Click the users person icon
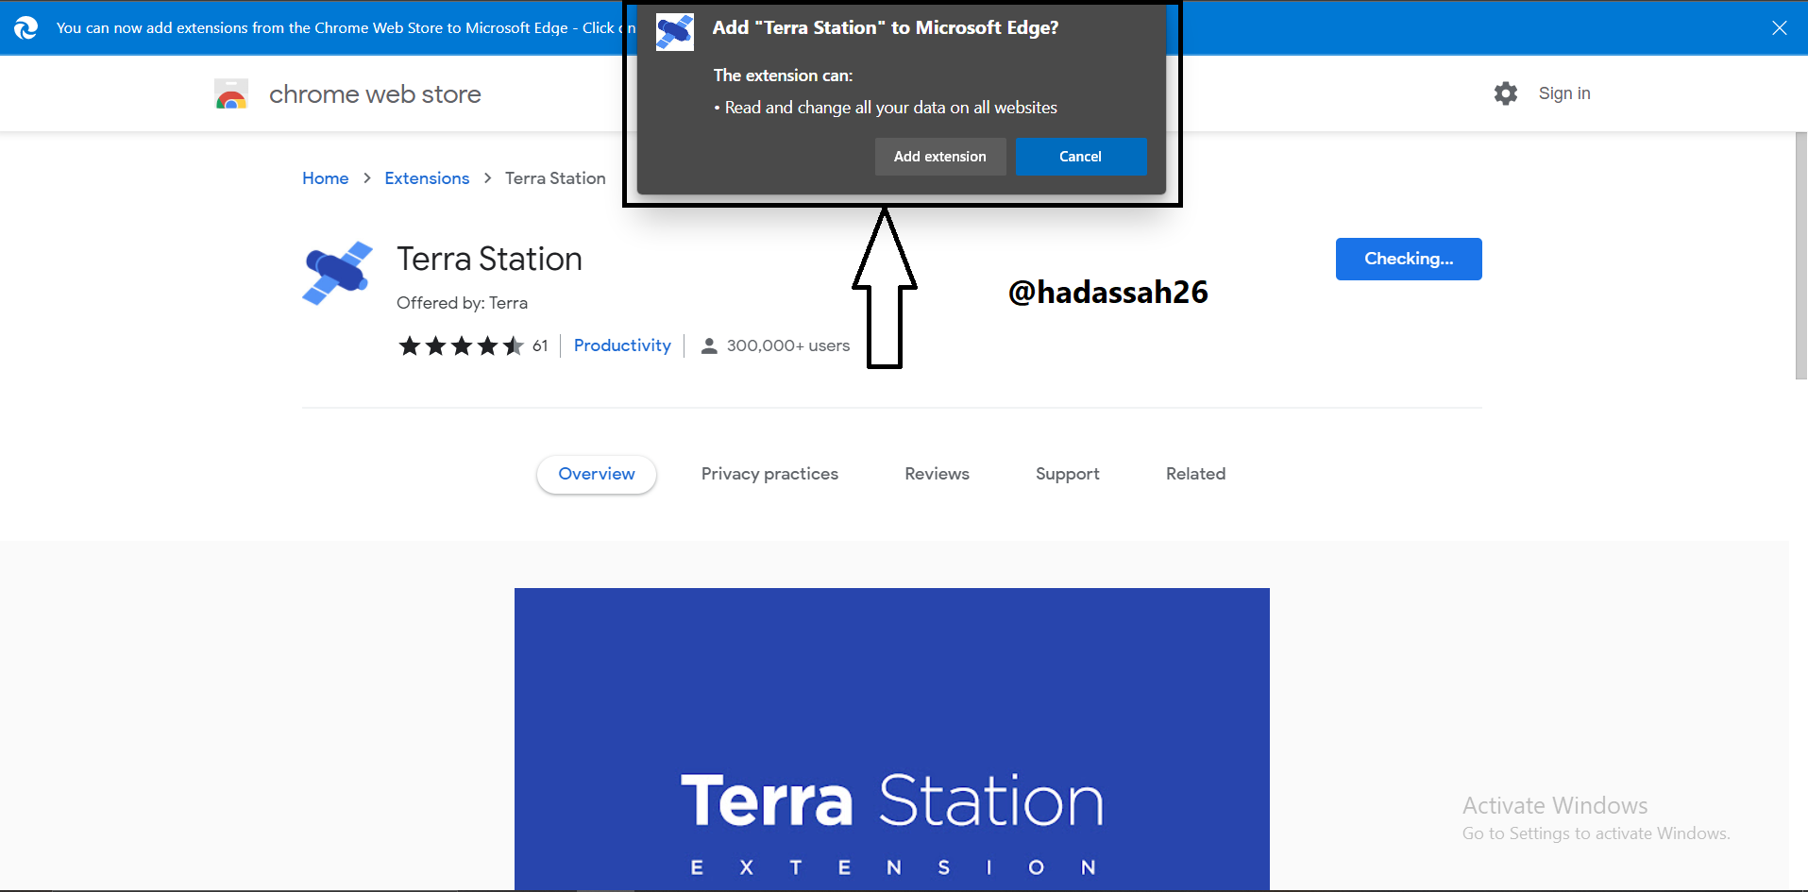Image resolution: width=1808 pixels, height=892 pixels. (709, 346)
